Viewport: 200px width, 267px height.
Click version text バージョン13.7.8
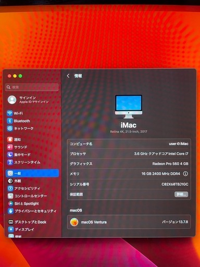(x=175, y=222)
